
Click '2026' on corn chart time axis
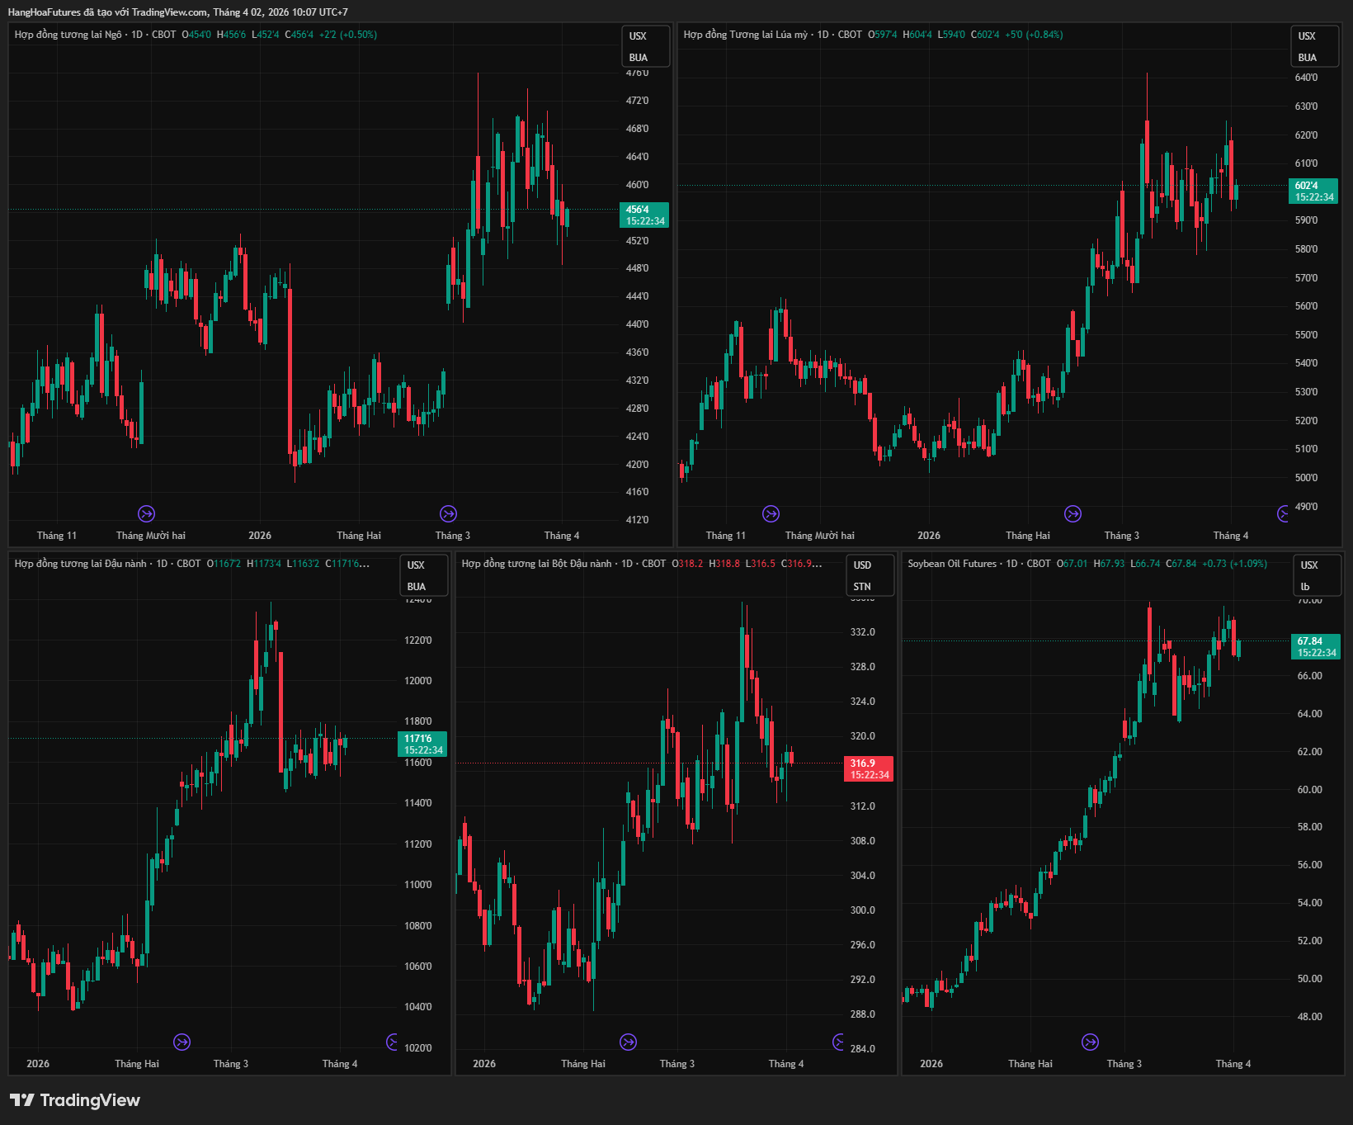[x=260, y=536]
